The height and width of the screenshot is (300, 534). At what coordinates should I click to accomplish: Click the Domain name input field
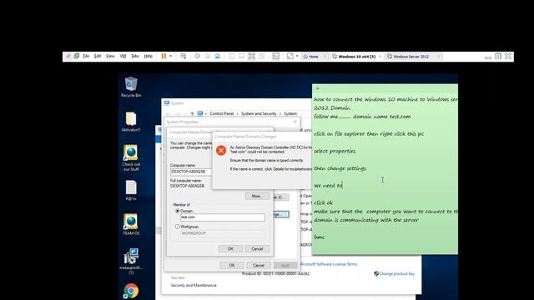pyautogui.click(x=223, y=217)
